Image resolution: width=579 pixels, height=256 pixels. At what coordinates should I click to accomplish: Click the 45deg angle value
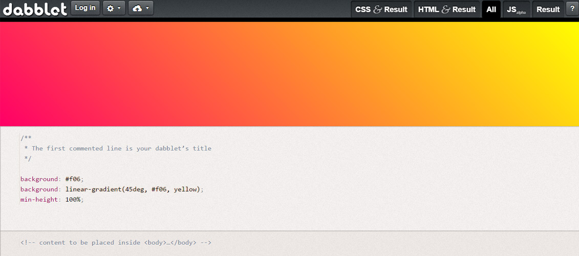pos(136,189)
